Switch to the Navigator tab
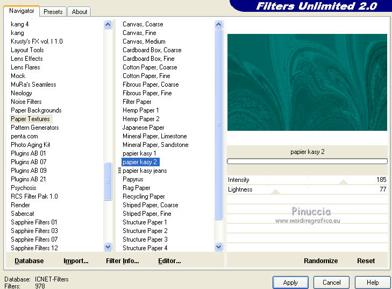392x289 pixels. click(x=22, y=11)
